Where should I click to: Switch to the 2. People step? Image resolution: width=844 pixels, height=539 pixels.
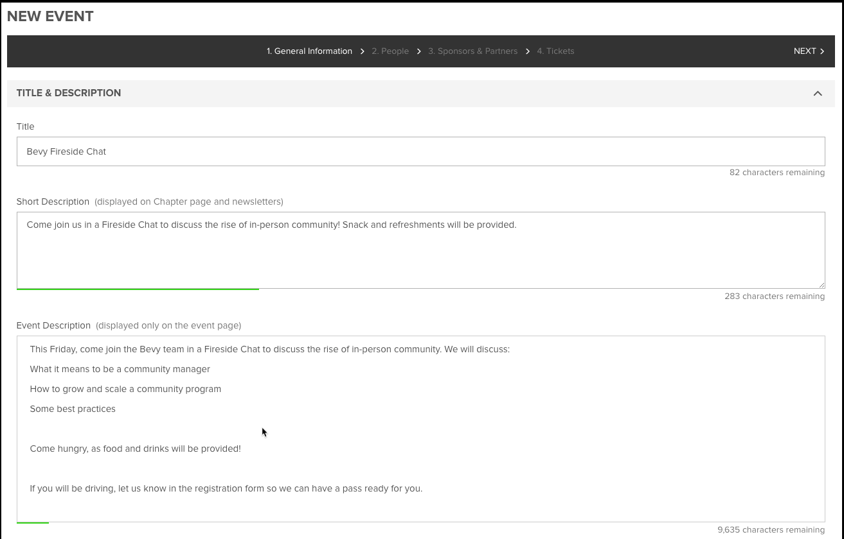(390, 51)
